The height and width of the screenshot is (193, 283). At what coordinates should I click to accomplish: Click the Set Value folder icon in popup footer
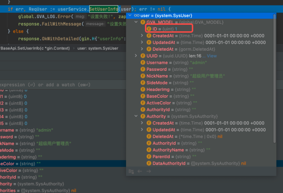click(131, 171)
